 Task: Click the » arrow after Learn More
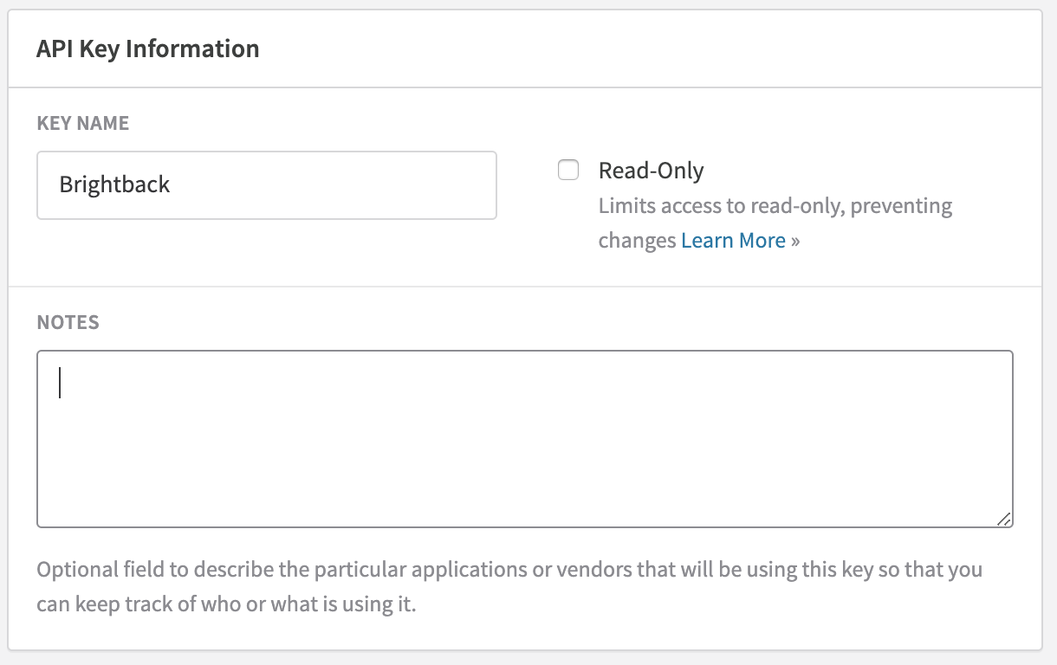click(794, 241)
